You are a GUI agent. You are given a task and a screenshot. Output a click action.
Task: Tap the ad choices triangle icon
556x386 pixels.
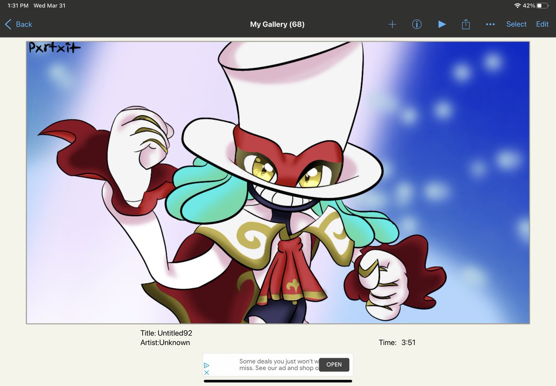tap(207, 365)
